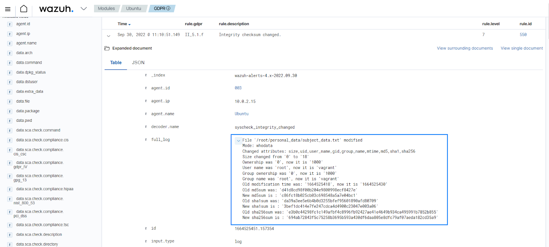Sort by the Time column
Screen dimensions: 549x247
124,24
